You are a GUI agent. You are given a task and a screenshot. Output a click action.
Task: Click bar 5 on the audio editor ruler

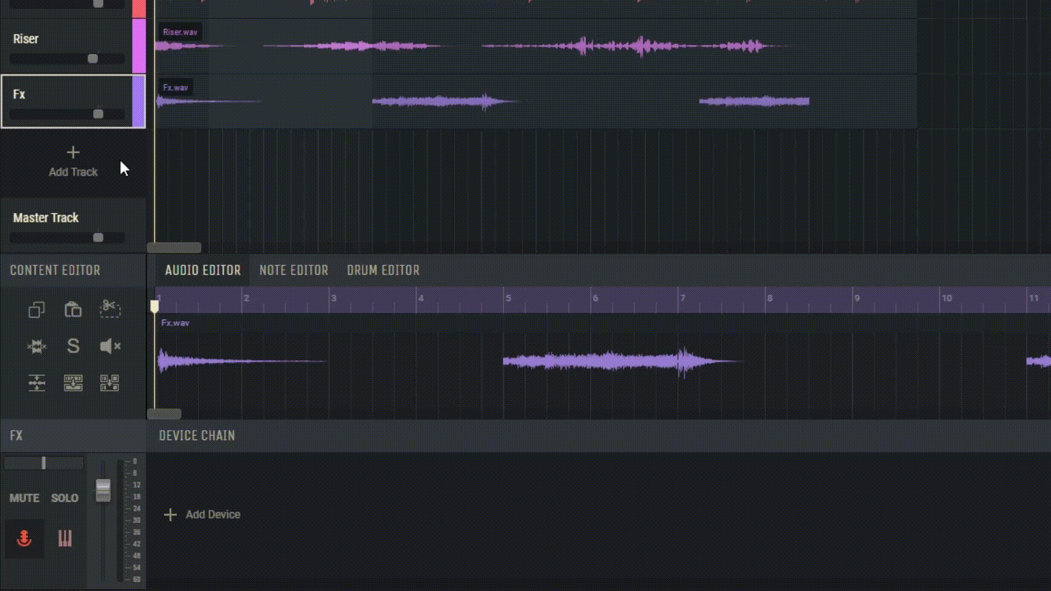pyautogui.click(x=508, y=298)
